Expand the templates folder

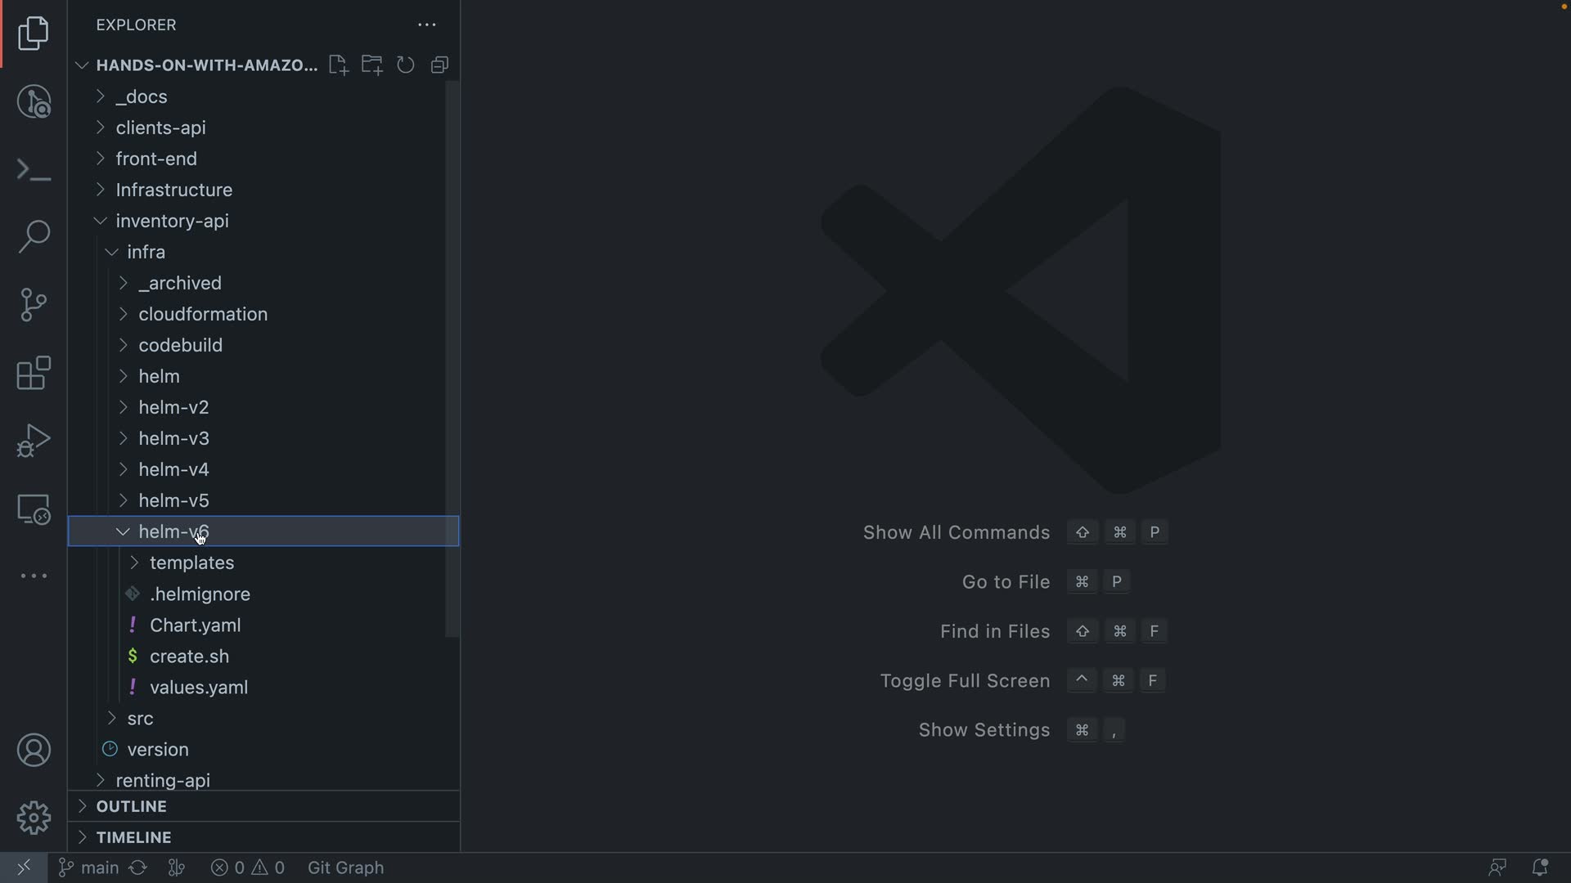(191, 563)
